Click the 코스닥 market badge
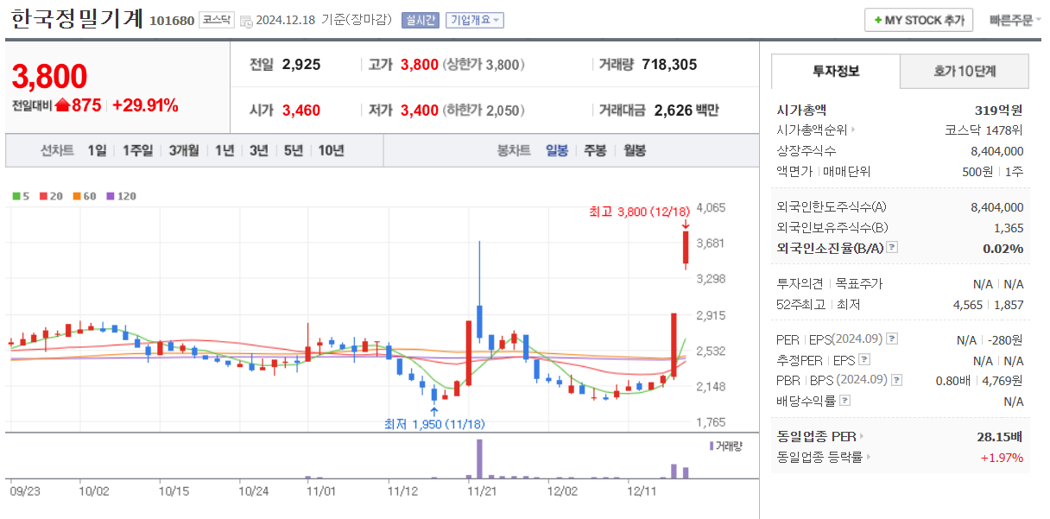The image size is (1050, 519). tap(216, 20)
